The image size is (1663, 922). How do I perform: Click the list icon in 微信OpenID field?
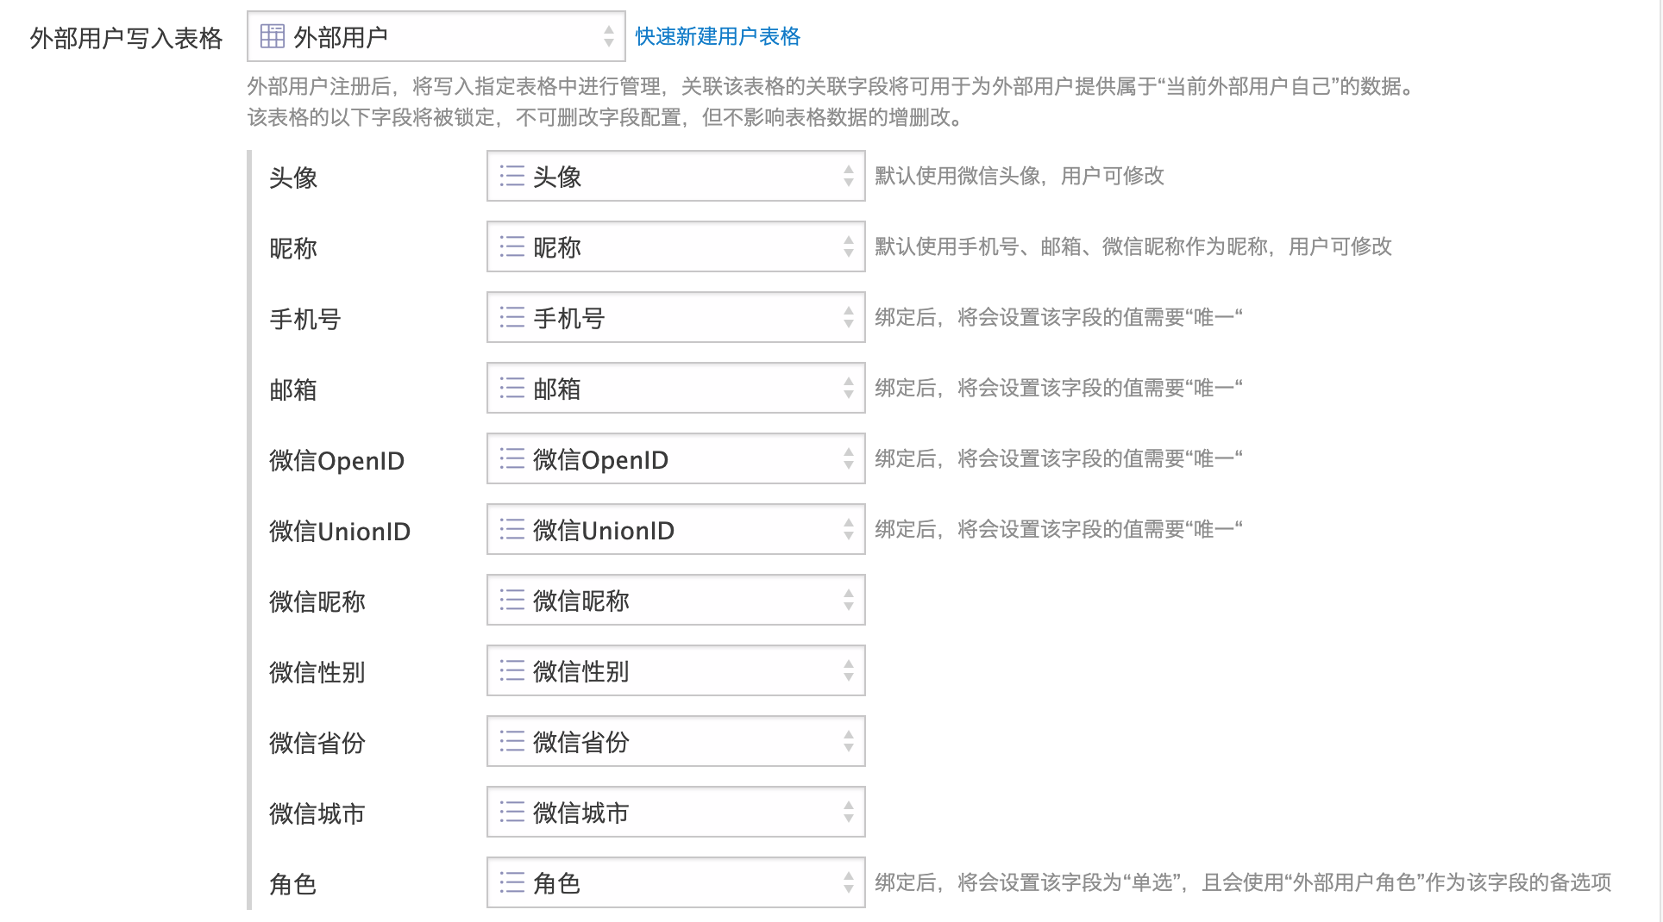pos(512,459)
